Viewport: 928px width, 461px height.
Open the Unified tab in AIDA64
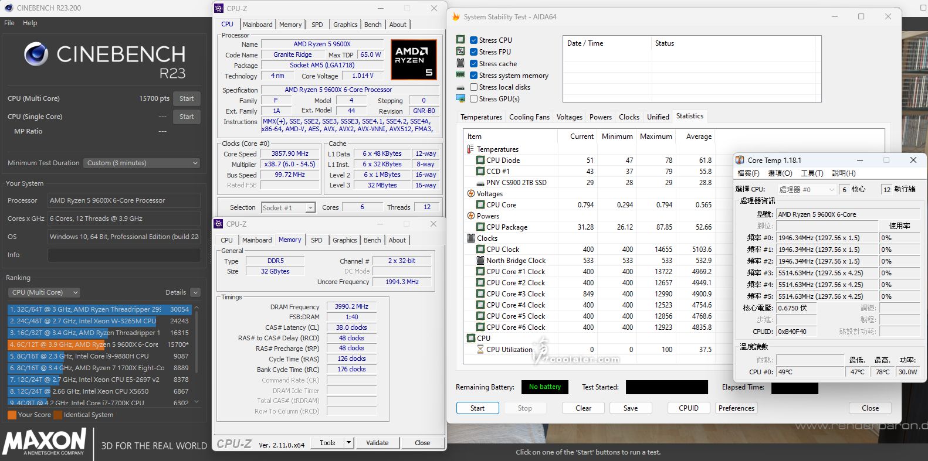pyautogui.click(x=658, y=117)
